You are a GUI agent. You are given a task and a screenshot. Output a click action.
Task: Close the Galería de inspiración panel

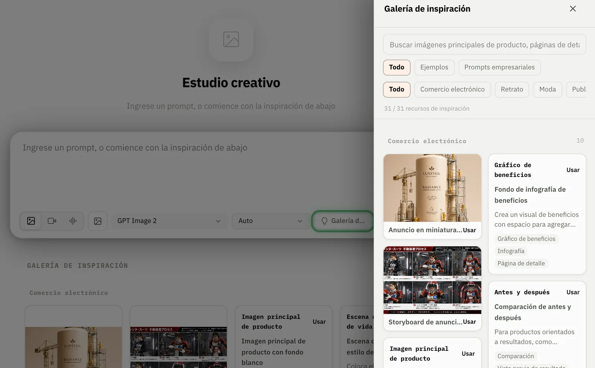pos(573,9)
